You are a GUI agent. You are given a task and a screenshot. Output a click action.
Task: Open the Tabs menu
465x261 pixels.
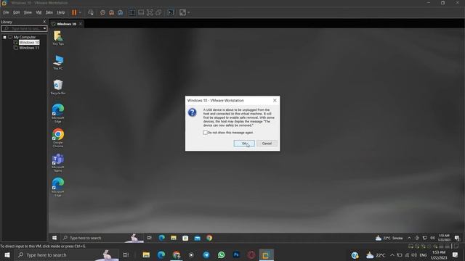(49, 12)
